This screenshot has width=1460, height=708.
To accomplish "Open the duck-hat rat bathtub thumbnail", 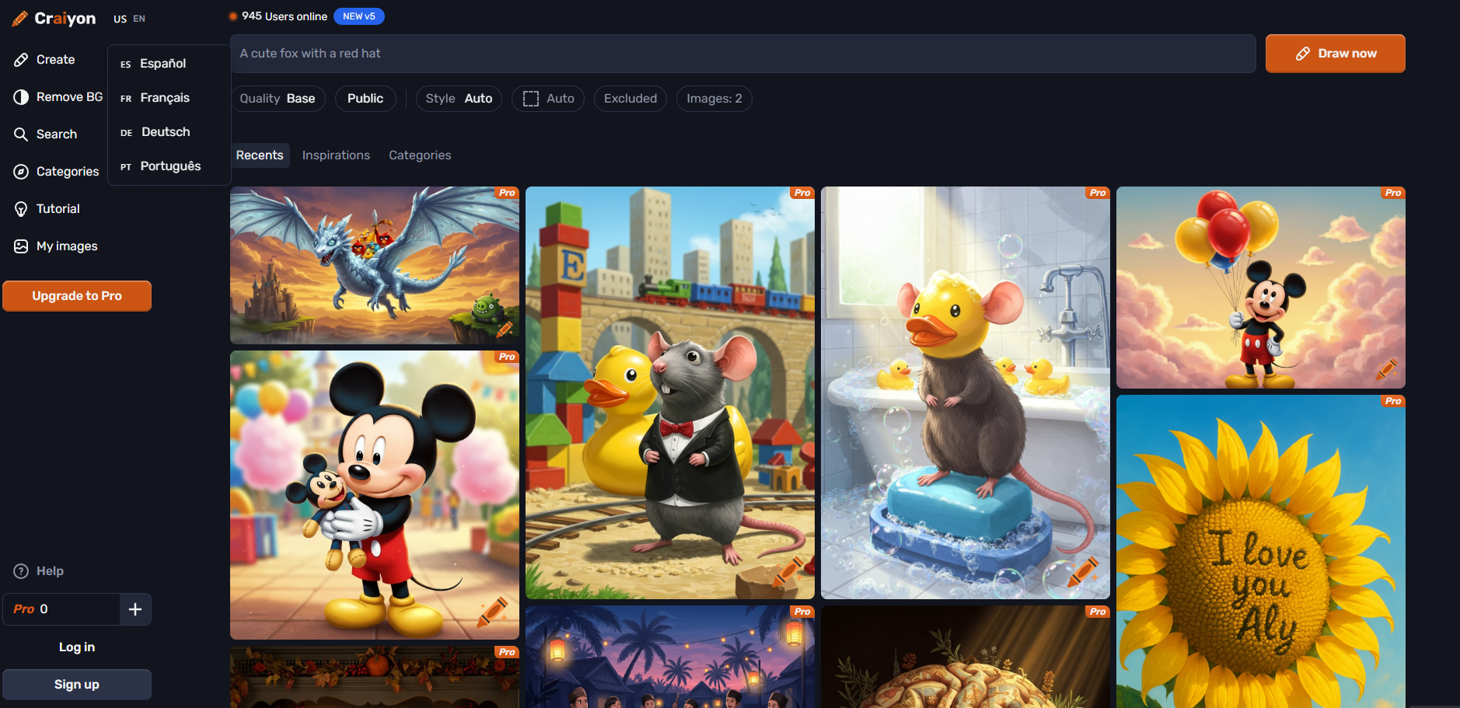I will [x=966, y=392].
